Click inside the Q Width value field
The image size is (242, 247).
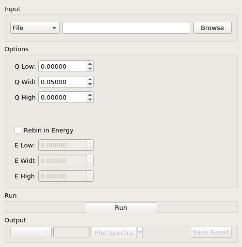(x=62, y=82)
